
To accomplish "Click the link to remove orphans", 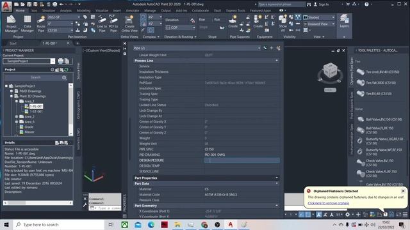I will pyautogui.click(x=328, y=203).
